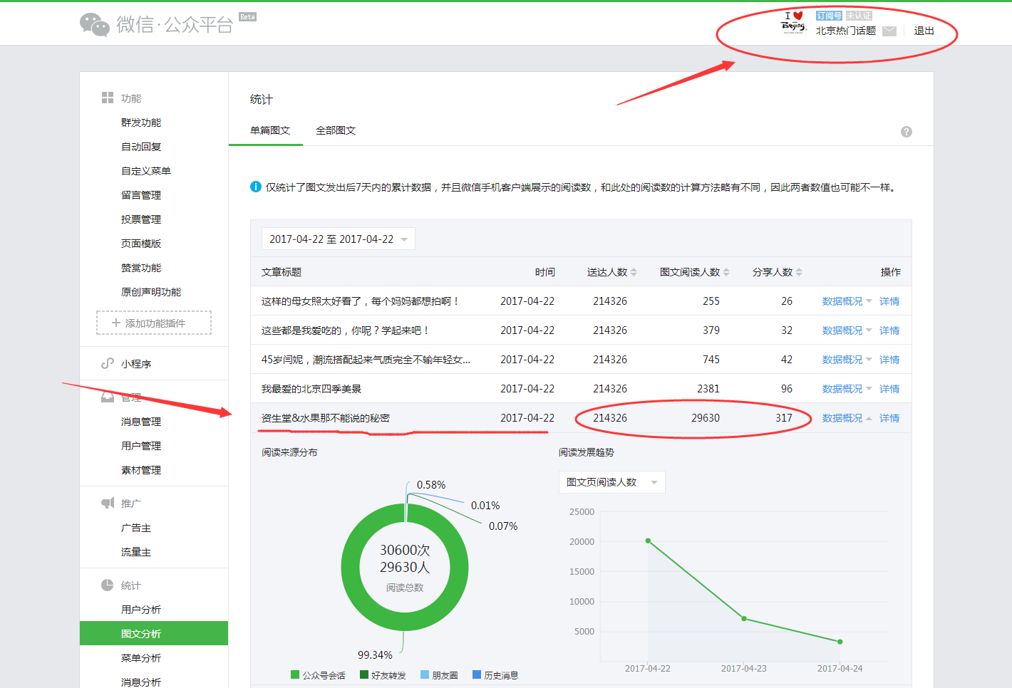Open 自定义菜单 in sidebar

coord(146,171)
